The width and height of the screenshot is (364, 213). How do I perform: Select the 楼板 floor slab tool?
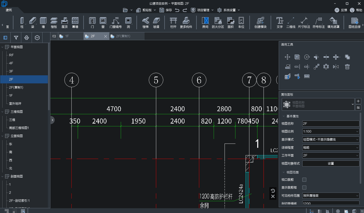tap(54, 23)
